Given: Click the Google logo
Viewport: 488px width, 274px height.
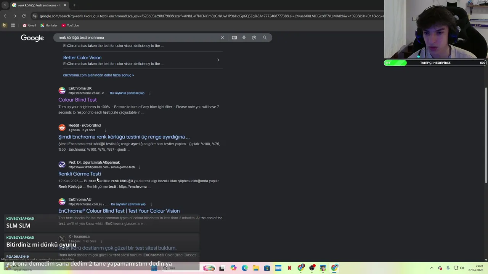Looking at the screenshot, I should tap(32, 38).
